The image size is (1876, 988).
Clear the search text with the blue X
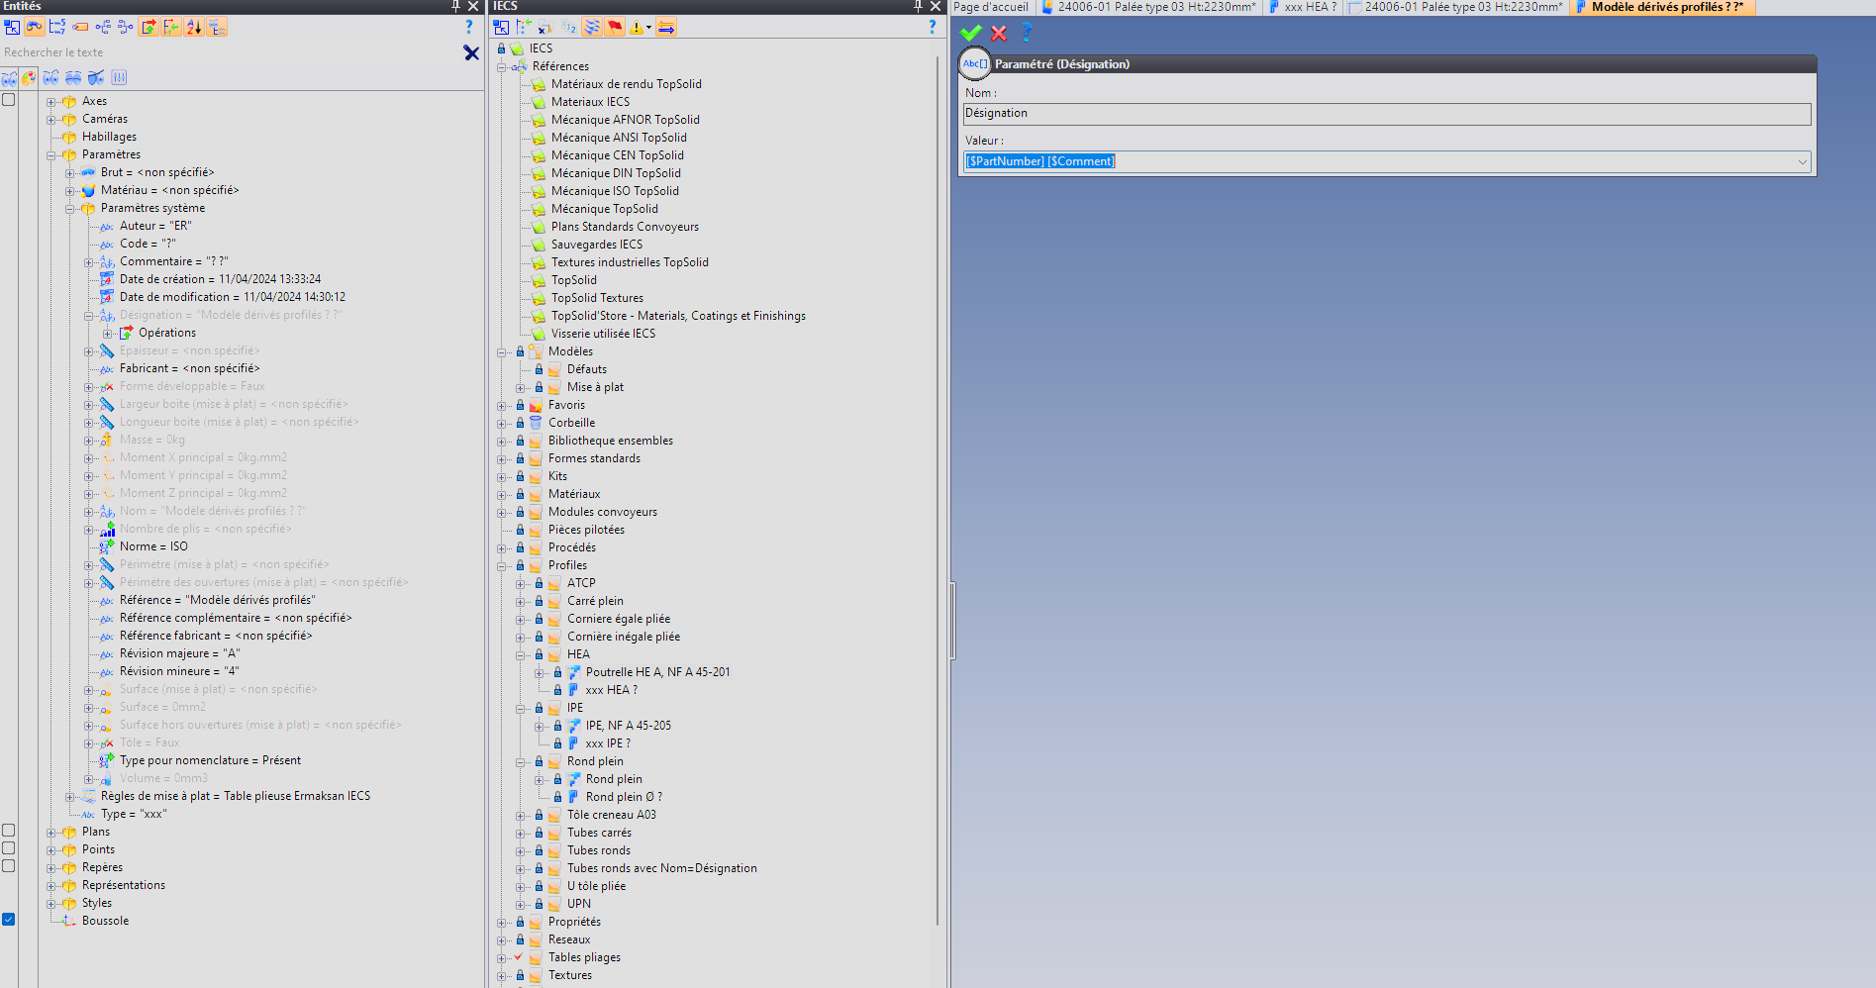pos(471,52)
